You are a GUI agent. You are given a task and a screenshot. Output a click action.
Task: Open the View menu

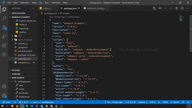(x=34, y=3)
